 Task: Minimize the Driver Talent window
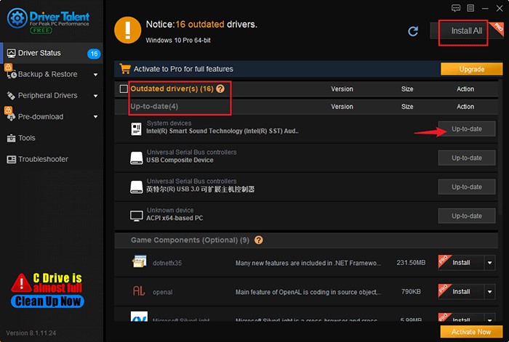485,9
